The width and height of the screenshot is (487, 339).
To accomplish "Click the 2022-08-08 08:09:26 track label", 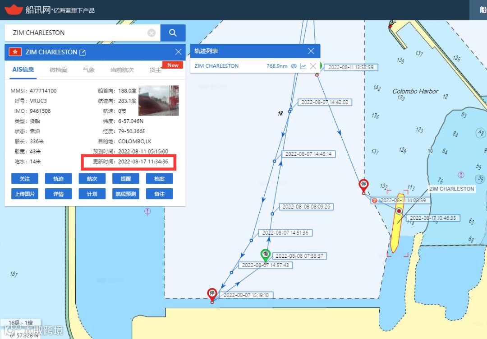I will pyautogui.click(x=306, y=207).
